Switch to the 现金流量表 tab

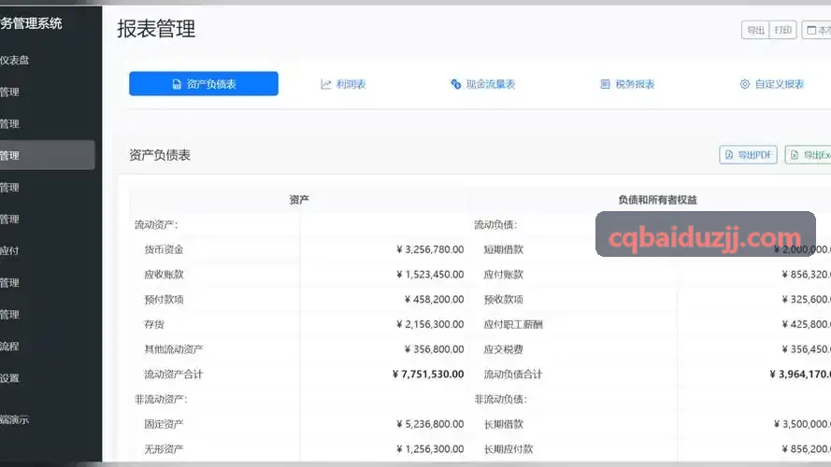point(483,84)
